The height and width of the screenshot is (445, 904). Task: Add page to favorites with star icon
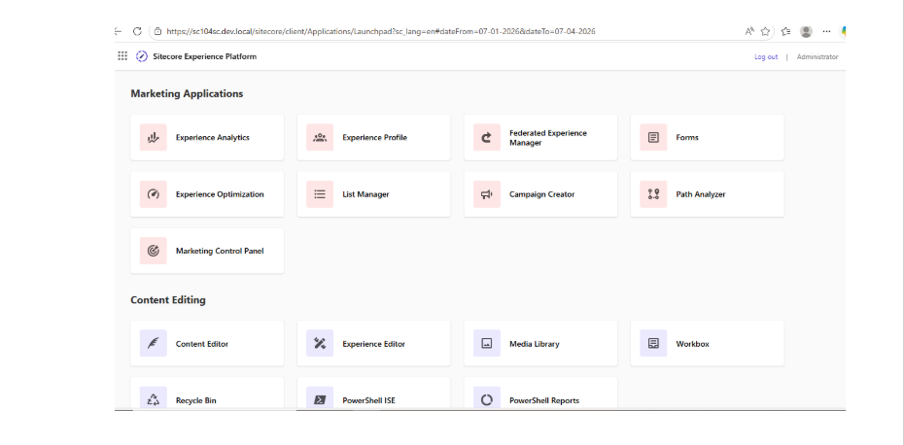(x=765, y=31)
